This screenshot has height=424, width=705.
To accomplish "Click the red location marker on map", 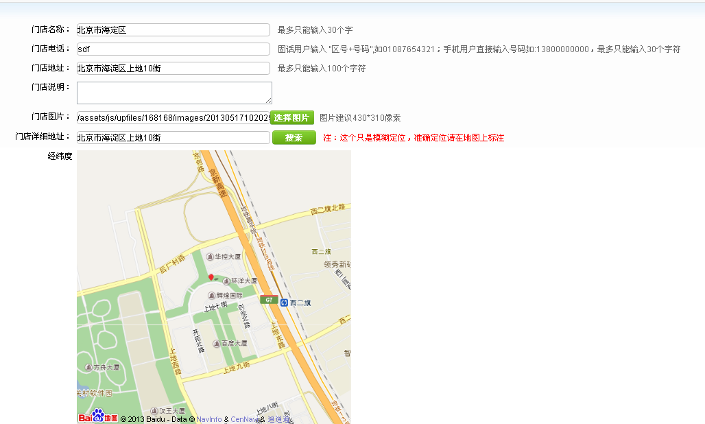I will (x=211, y=277).
